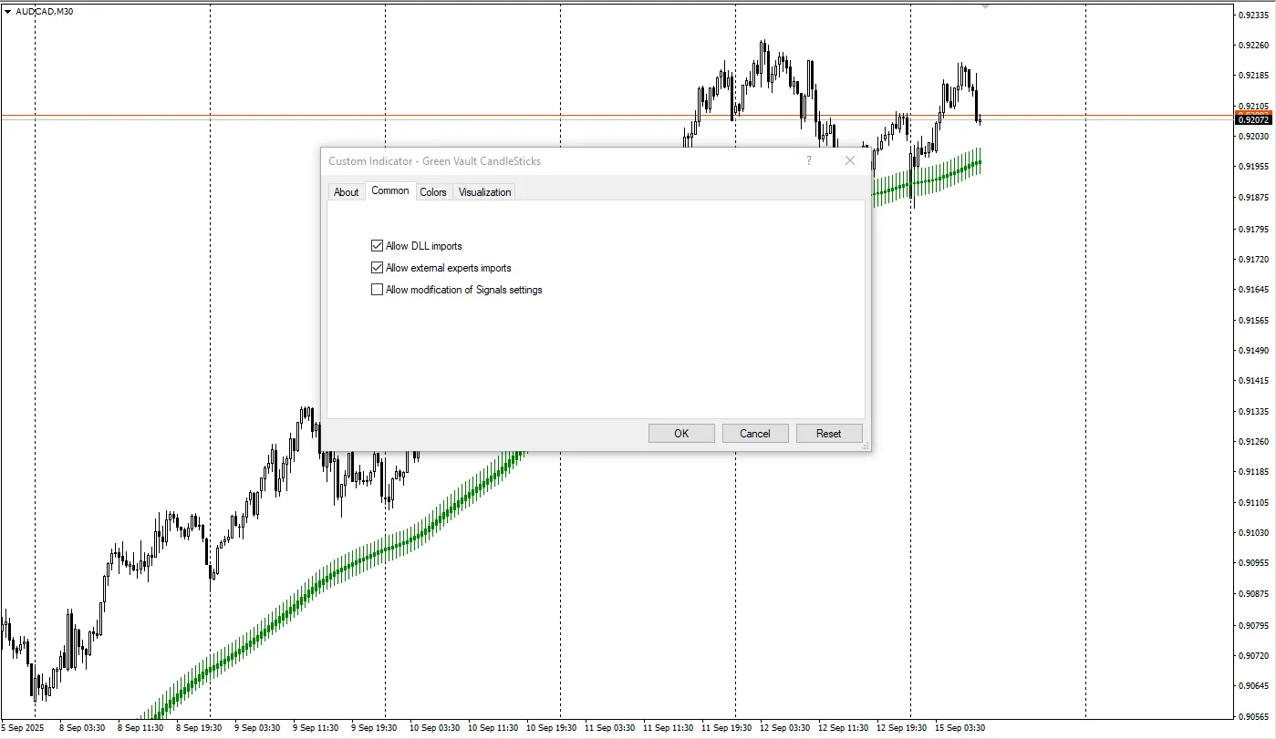Enable Allow modification of Signals settings
The image size is (1276, 739).
coord(377,290)
